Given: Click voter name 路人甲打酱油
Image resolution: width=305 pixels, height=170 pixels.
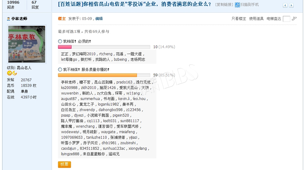Looking at the screenshot, I should [x=72, y=121].
